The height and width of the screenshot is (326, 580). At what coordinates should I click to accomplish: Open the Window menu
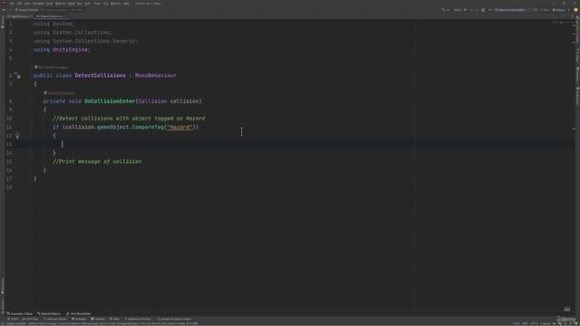tap(115, 4)
